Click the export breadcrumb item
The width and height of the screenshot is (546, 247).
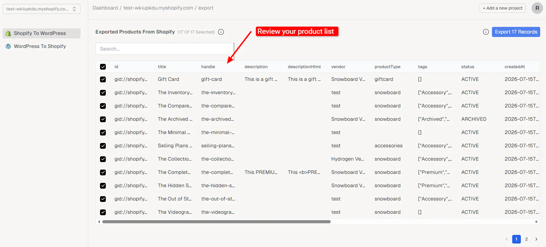[206, 8]
